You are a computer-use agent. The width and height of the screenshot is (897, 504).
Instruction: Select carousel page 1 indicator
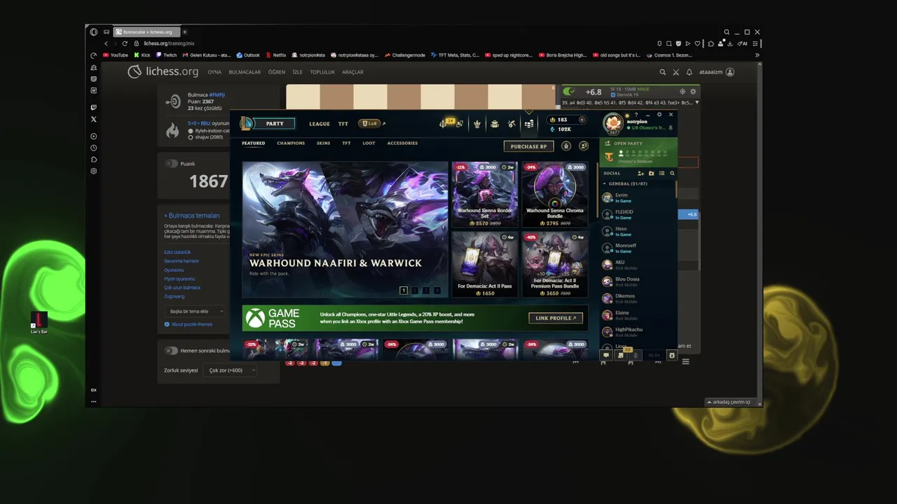point(404,290)
